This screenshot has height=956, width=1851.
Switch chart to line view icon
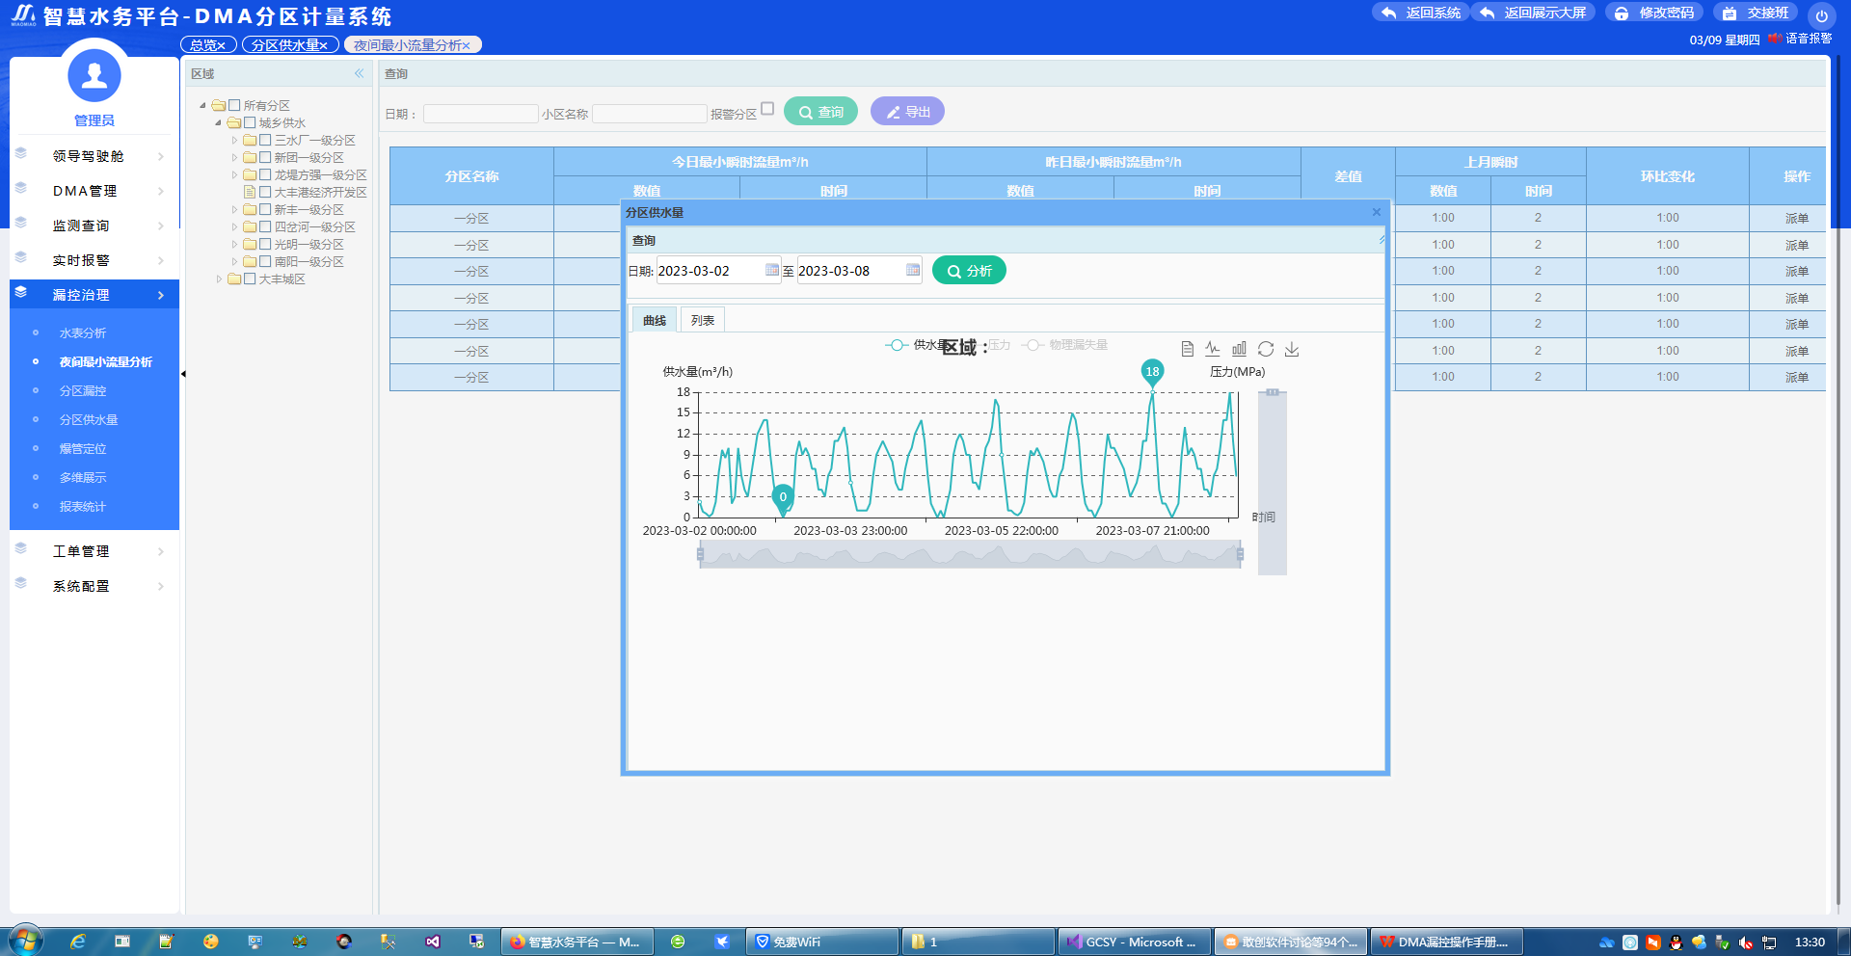1213,349
